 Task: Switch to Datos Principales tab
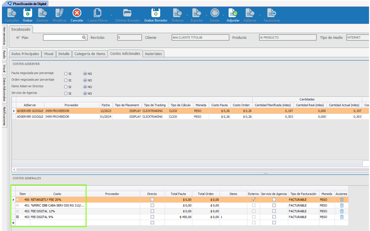click(25, 54)
